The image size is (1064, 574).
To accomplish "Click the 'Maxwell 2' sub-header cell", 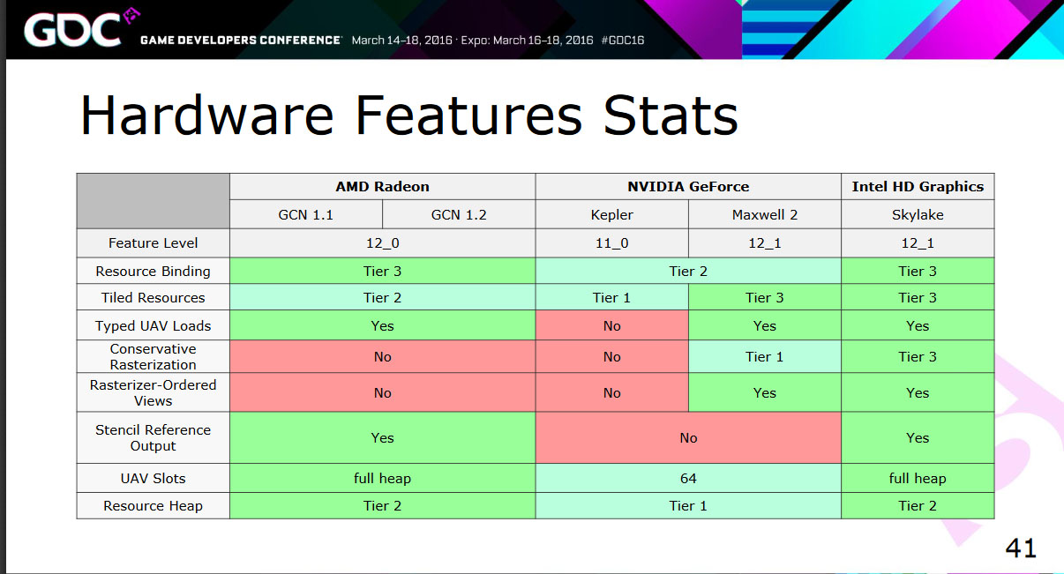I will click(x=765, y=215).
